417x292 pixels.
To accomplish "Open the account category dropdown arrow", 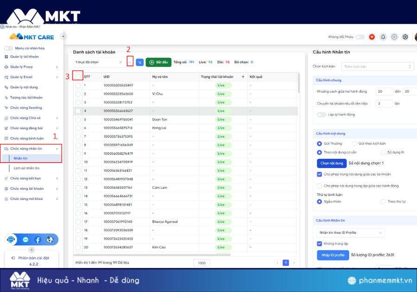I will pyautogui.click(x=130, y=62).
